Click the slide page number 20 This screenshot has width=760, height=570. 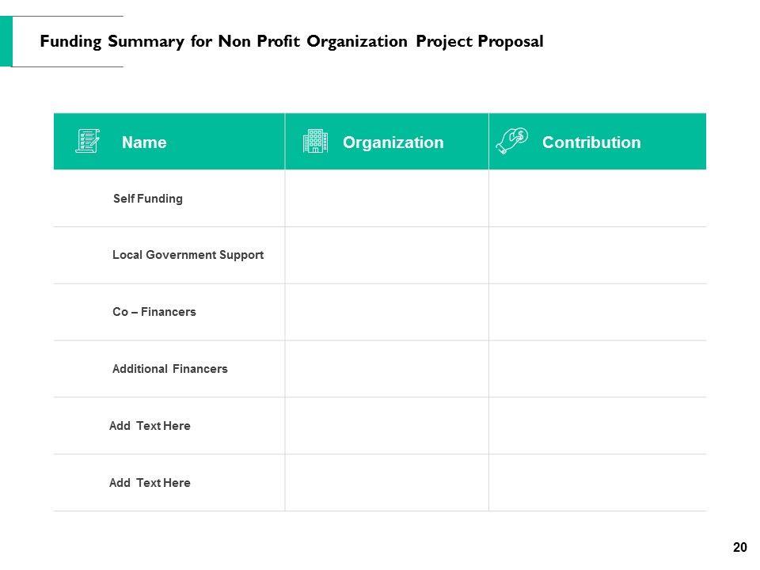point(741,546)
